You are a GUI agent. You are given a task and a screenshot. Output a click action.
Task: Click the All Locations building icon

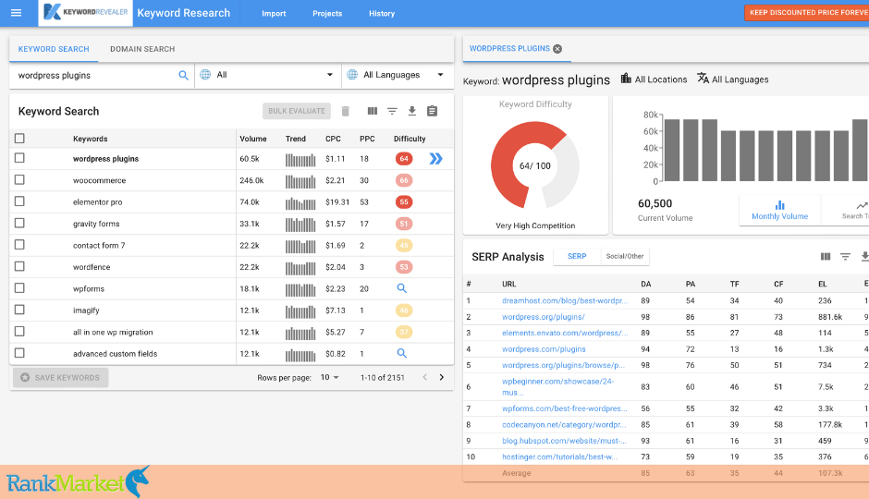[x=626, y=79]
